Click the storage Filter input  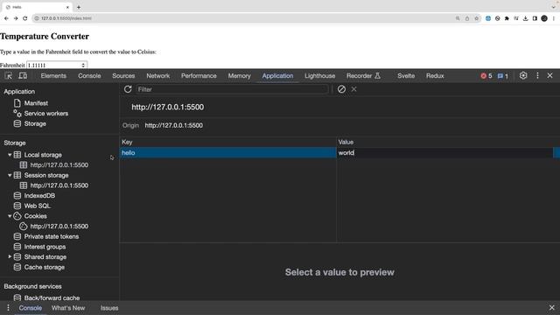coord(232,89)
